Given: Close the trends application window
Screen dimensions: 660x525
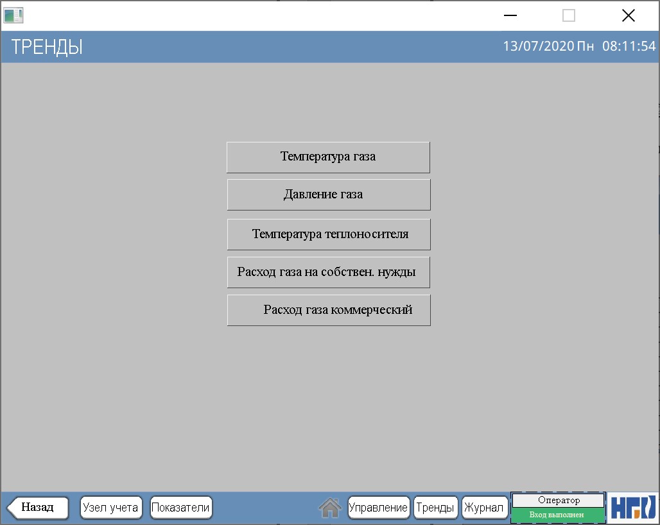Looking at the screenshot, I should [628, 15].
